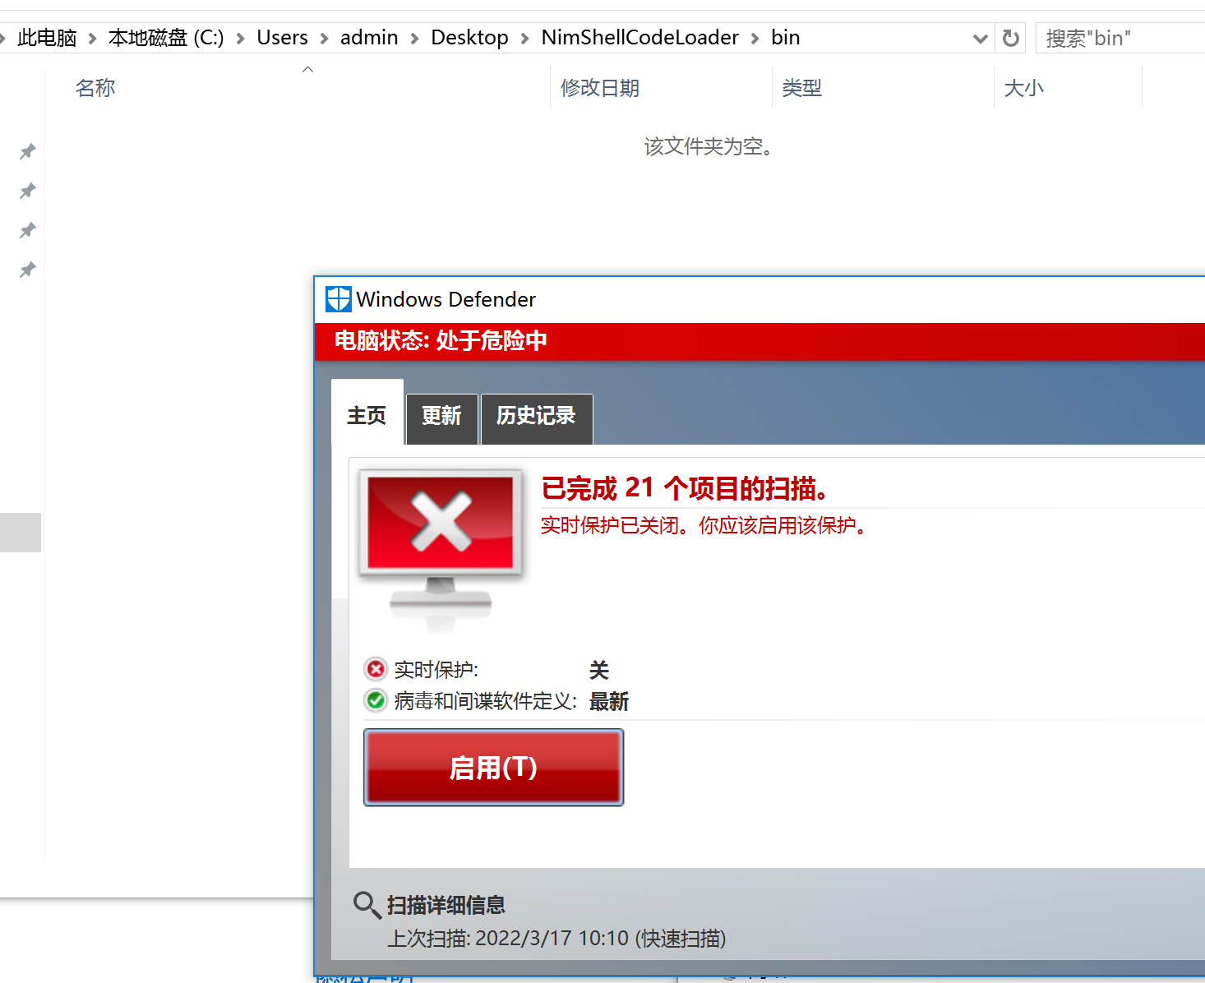
Task: Click the bin breadcrumb segment
Action: pos(785,38)
